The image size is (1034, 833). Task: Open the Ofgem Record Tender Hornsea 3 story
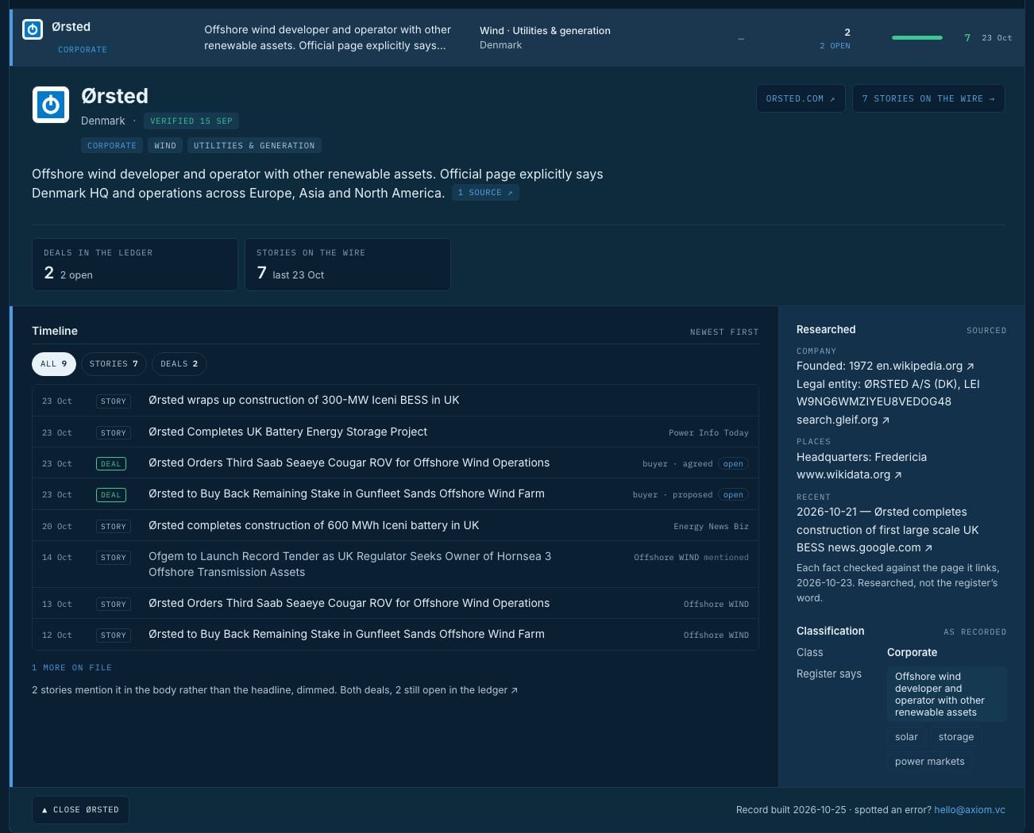tap(395, 564)
